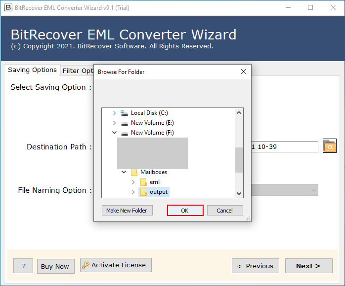Open help with the ? button
Screen dimensions: 345x286
(x=23, y=266)
